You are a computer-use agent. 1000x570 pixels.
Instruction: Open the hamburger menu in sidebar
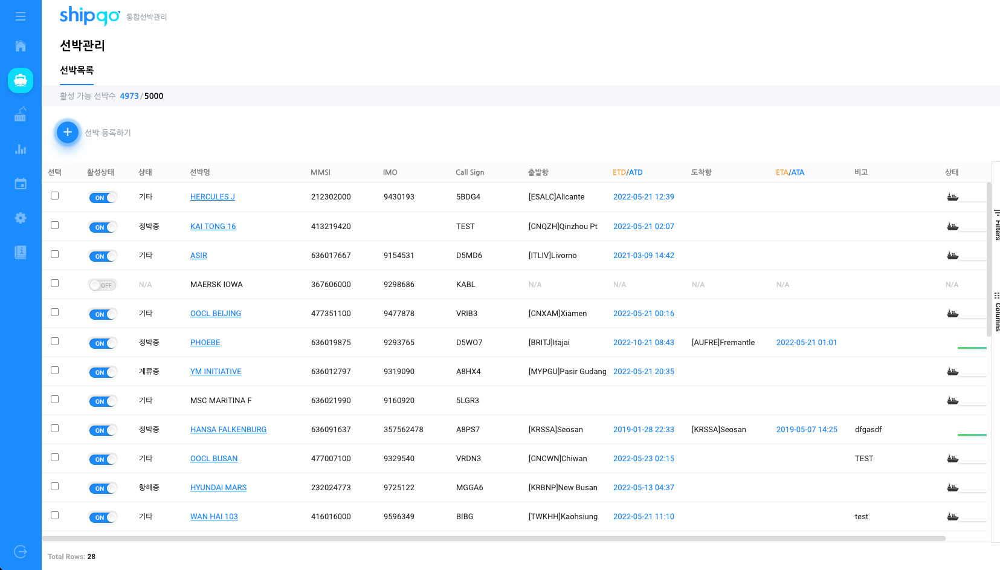tap(21, 16)
